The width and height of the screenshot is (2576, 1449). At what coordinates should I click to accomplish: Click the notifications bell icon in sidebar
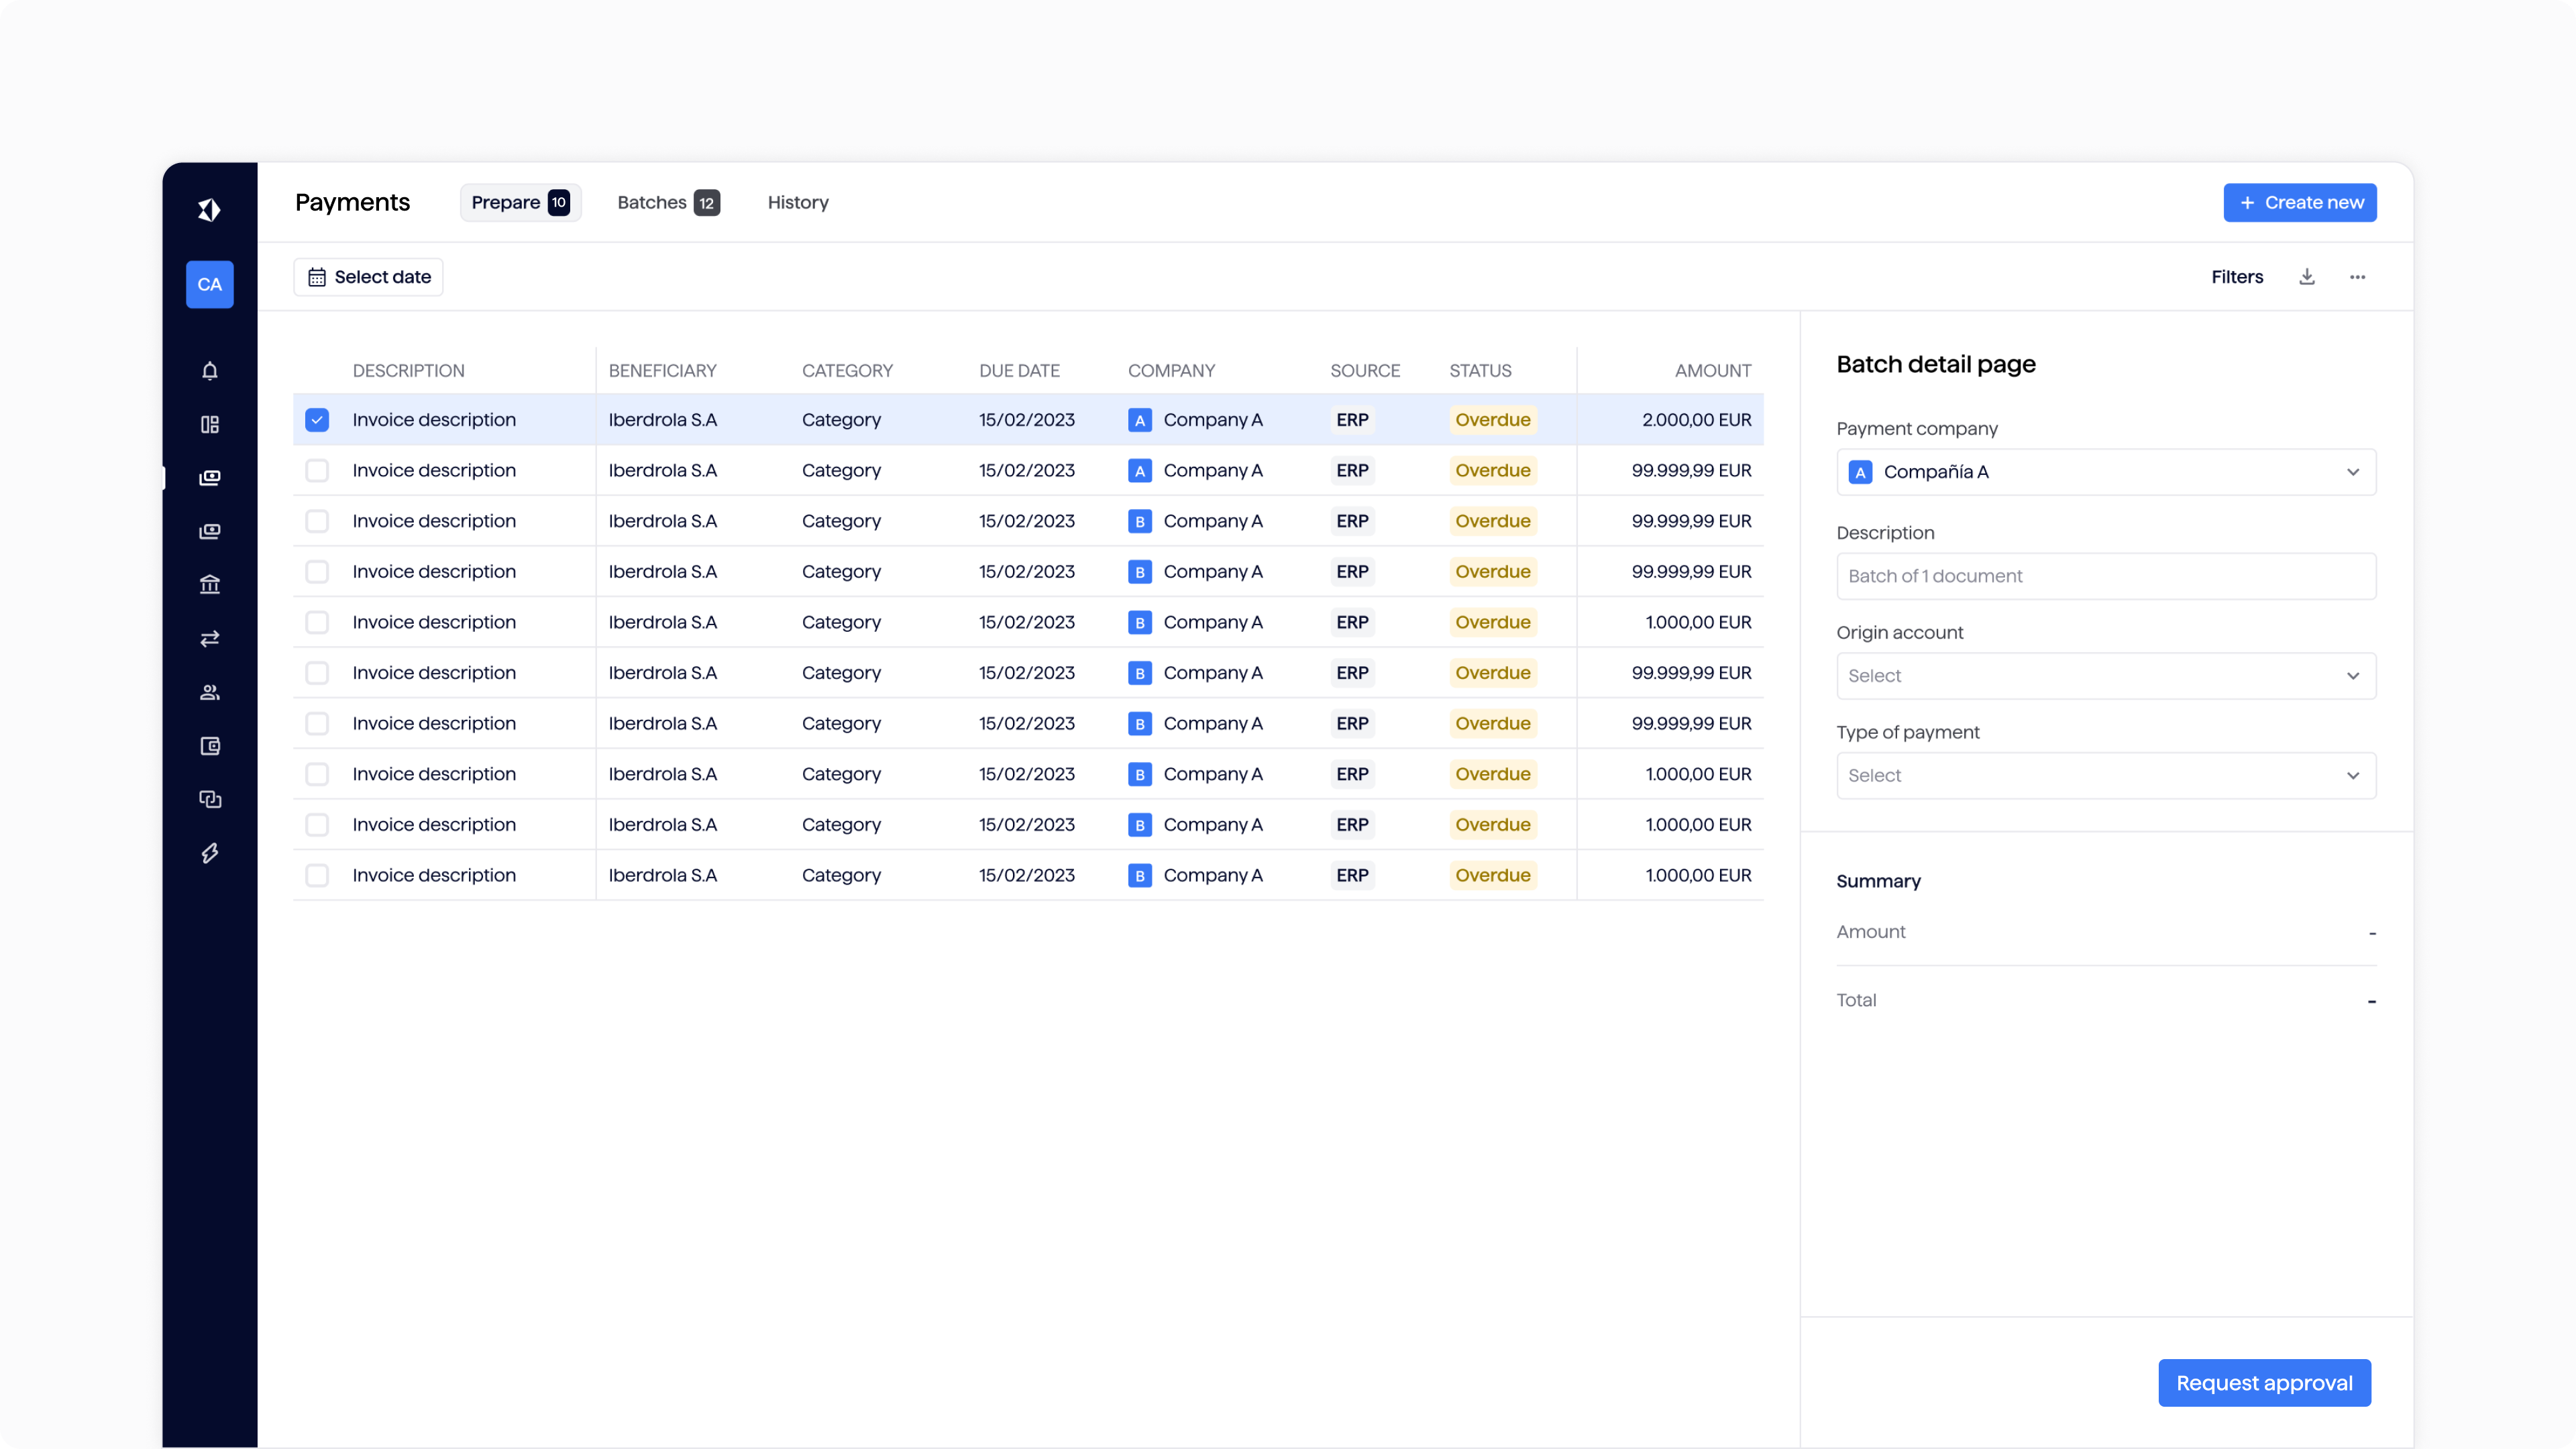[209, 371]
